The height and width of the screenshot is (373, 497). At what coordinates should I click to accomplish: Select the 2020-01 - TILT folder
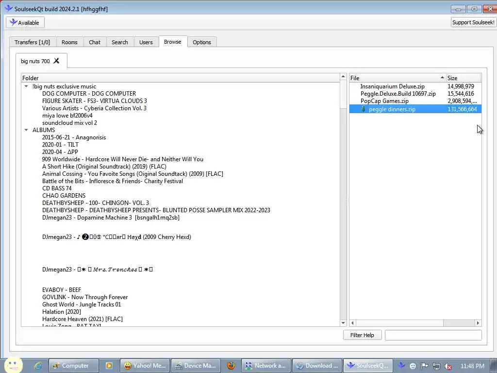(60, 145)
